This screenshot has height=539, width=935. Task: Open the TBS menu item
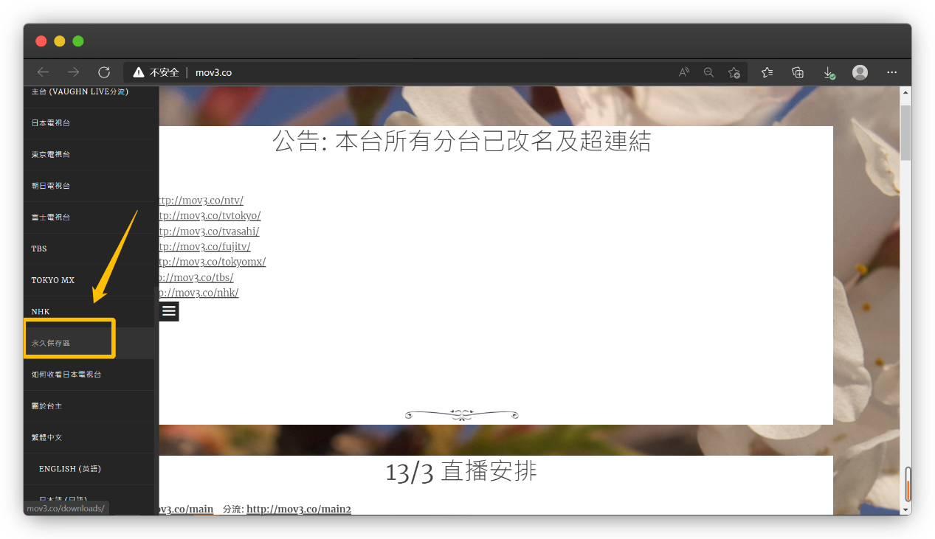pyautogui.click(x=89, y=248)
